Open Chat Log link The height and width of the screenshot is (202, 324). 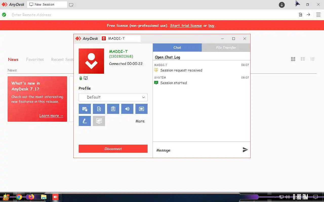pos(167,57)
